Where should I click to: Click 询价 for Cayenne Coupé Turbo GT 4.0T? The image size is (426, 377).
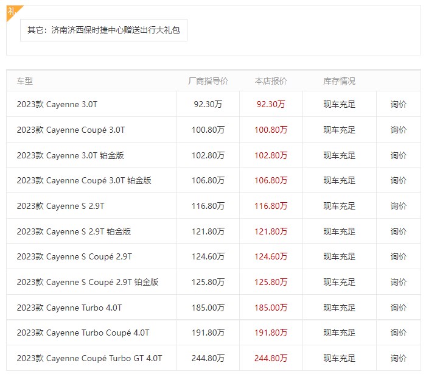(398, 358)
